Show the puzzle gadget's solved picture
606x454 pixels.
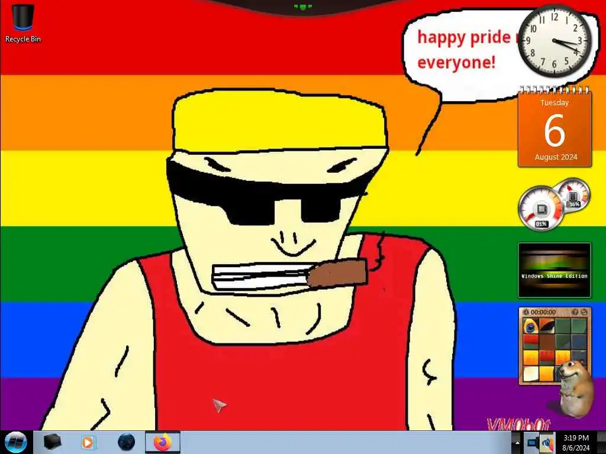(575, 312)
